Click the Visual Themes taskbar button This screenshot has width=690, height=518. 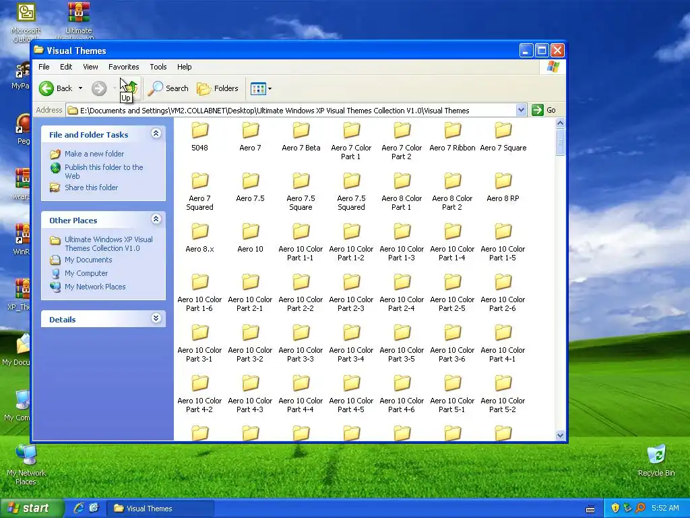pos(160,509)
